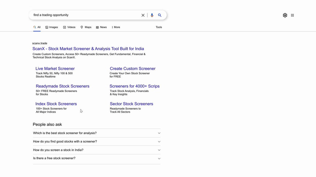Open Google apps grid icon
This screenshot has width=316, height=177.
pos(292,15)
